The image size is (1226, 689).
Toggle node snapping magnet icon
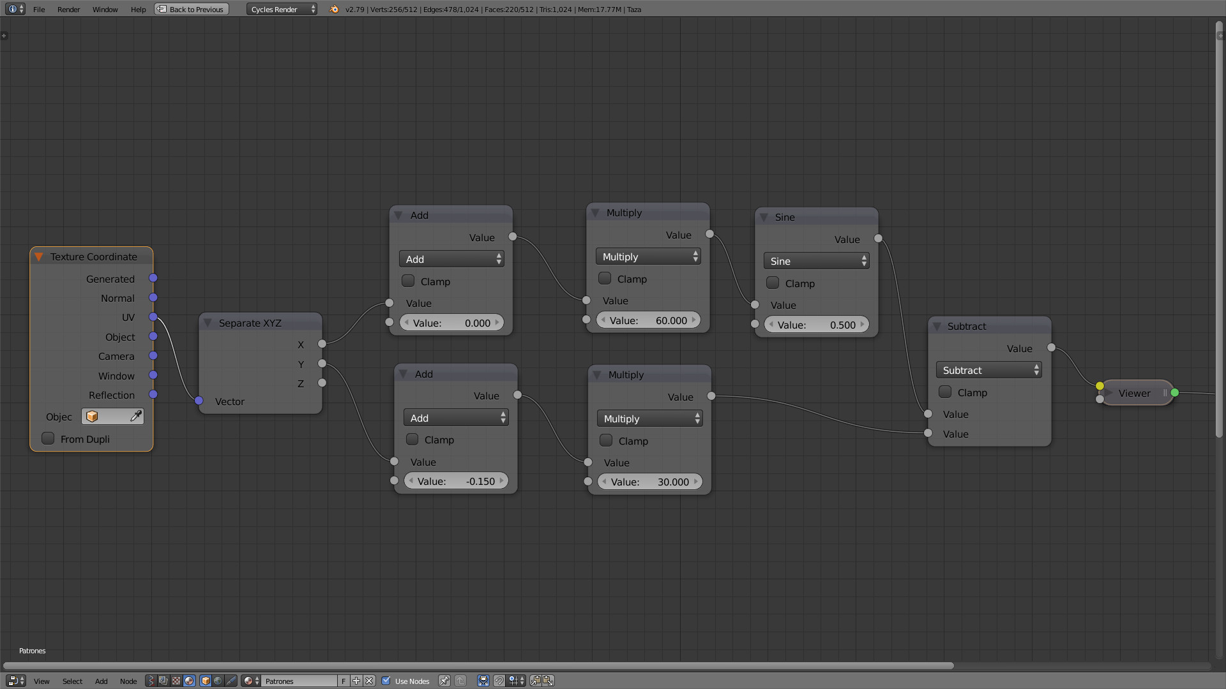(x=499, y=681)
